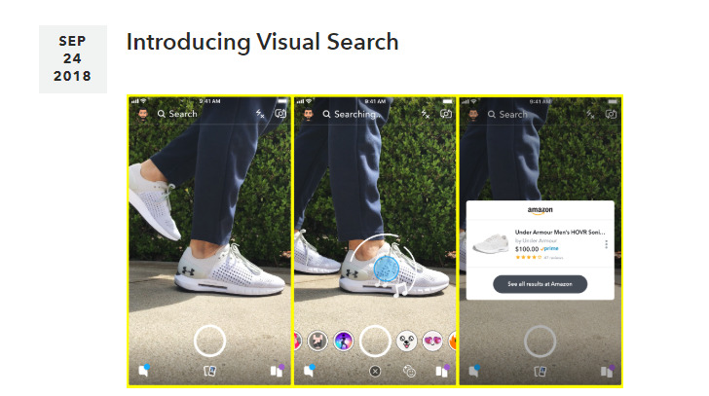Screen dimensions: 709x396
Task: Open the lens explorer smiley icon
Action: click(x=409, y=371)
